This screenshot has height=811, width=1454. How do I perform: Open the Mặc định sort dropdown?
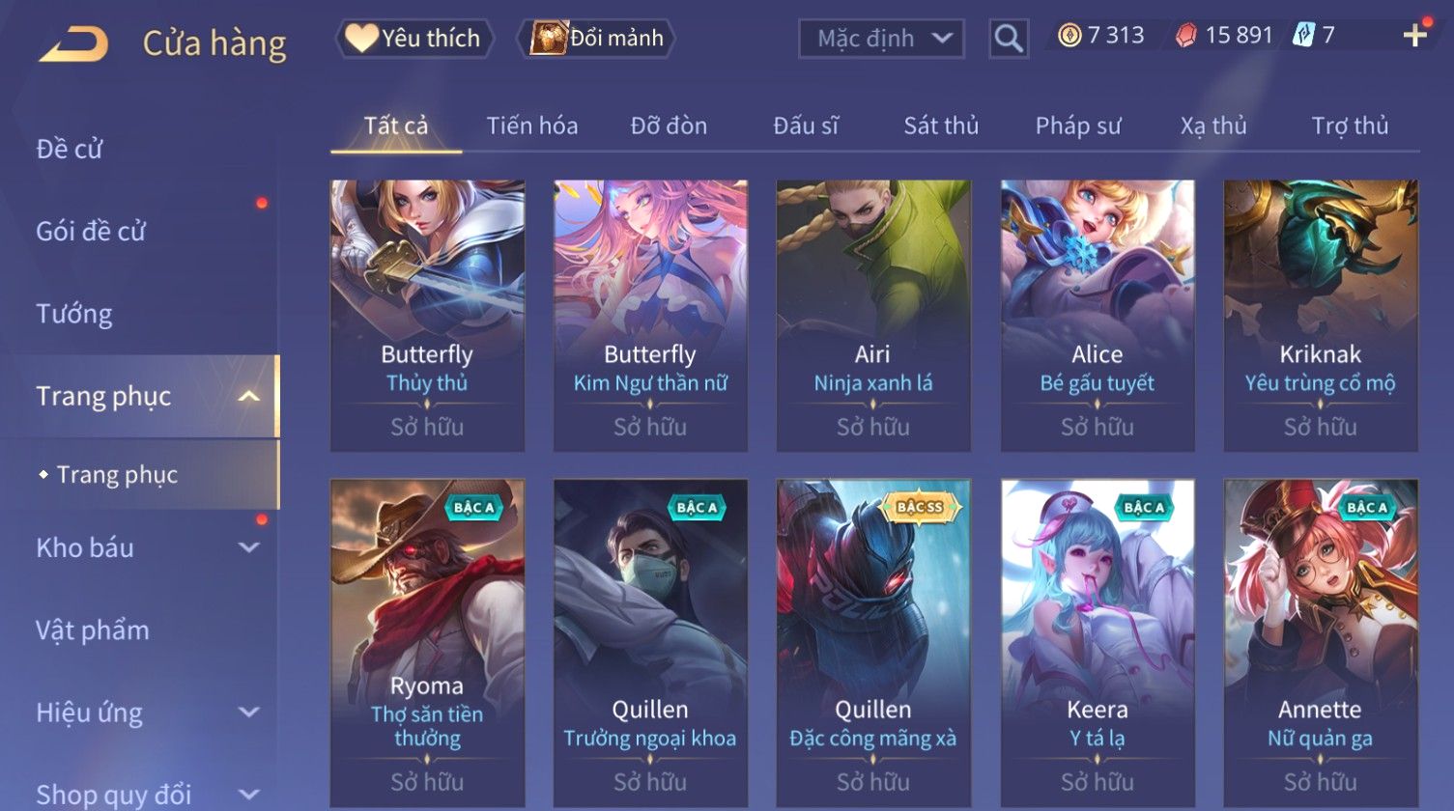pos(881,39)
